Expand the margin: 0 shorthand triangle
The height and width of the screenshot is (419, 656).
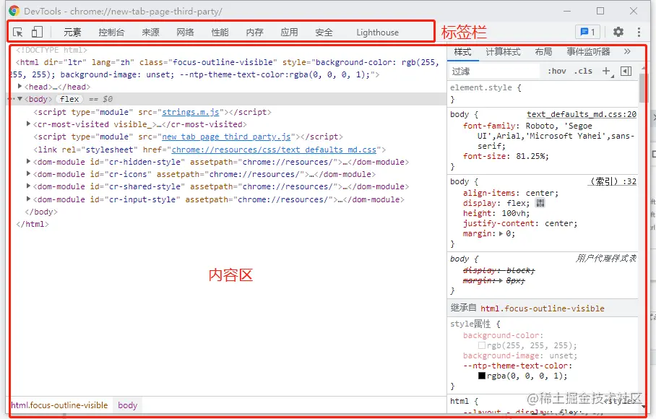tap(501, 234)
